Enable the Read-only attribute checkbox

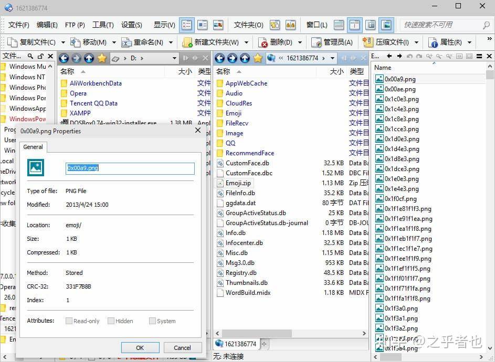point(69,321)
